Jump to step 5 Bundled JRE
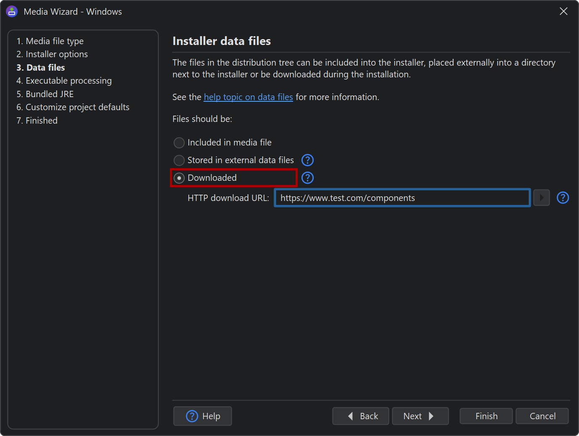Image resolution: width=579 pixels, height=436 pixels. [45, 94]
